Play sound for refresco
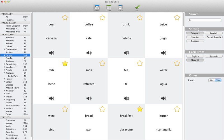This screenshot has height=140, width=224. [89, 98]
